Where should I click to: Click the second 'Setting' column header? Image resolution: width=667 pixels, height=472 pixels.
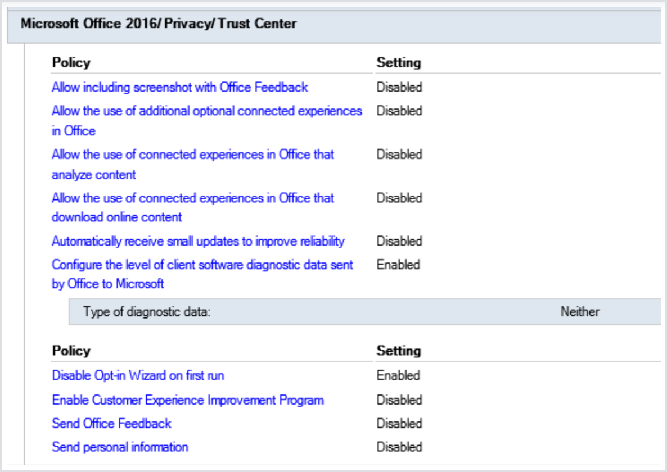coord(399,351)
